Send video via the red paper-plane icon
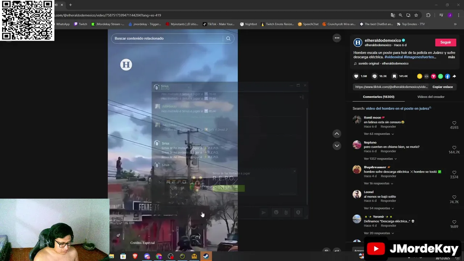Viewport: 464px width, 261px height. coord(433,76)
